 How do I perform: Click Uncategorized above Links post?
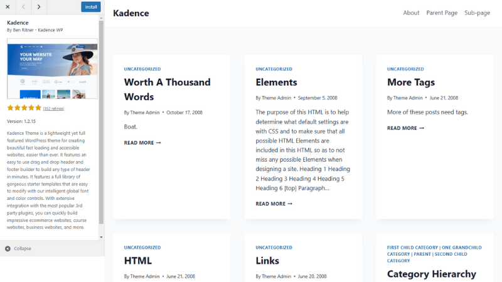(274, 248)
